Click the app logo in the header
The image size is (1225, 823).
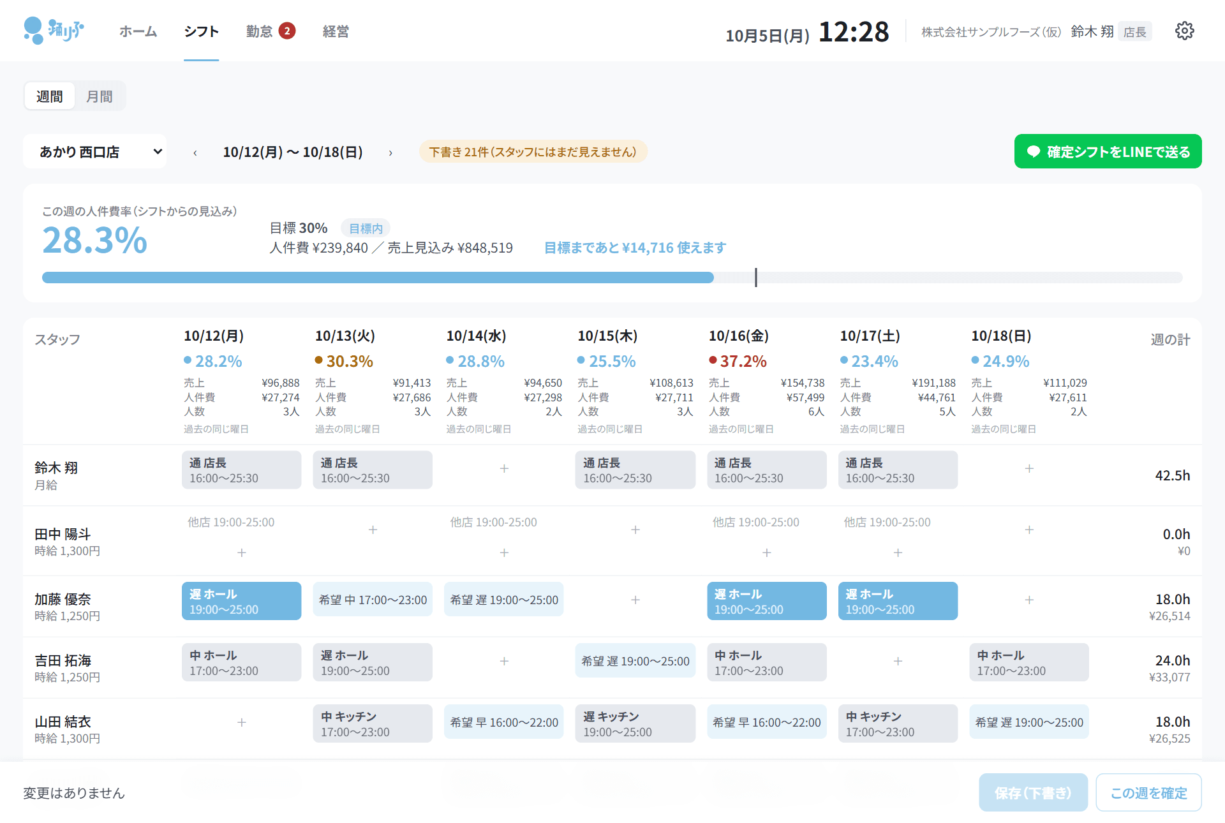(54, 31)
